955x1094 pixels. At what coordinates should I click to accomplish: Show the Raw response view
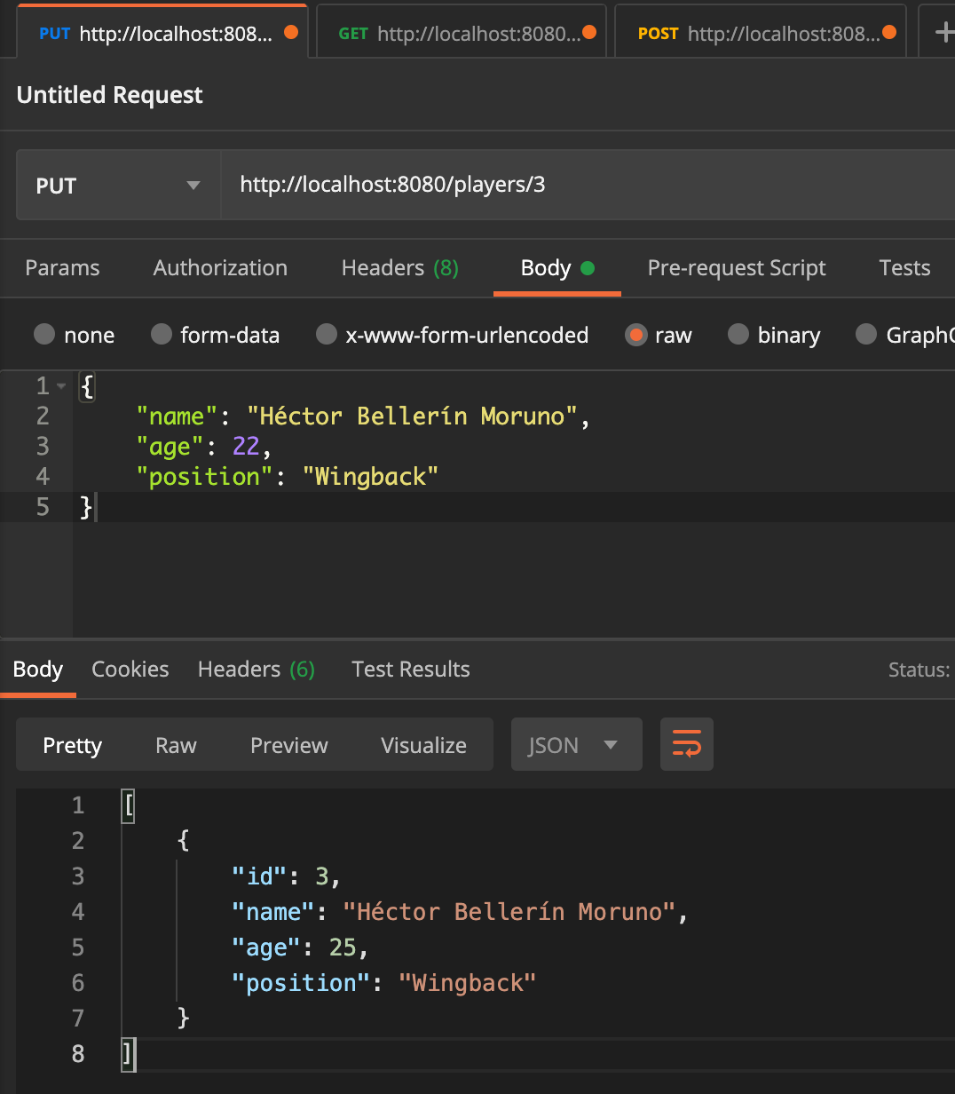point(176,745)
